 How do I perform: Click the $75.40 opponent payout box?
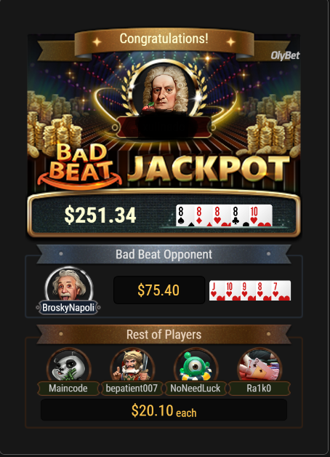coord(159,290)
